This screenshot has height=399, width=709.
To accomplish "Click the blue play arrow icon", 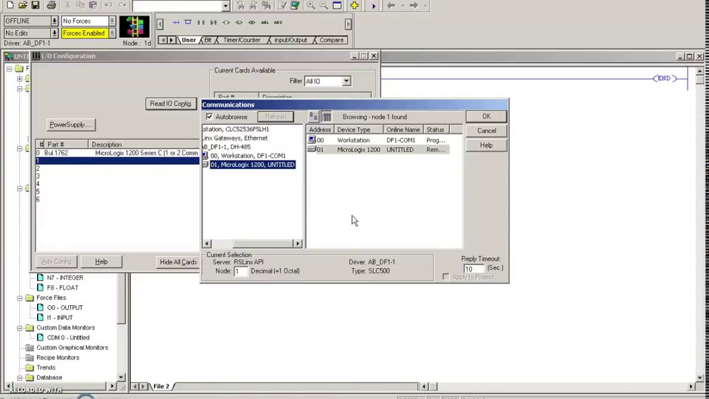I will [x=373, y=6].
